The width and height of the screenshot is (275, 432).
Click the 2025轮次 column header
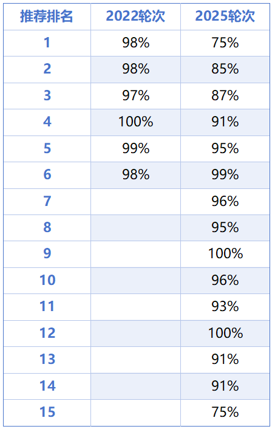coord(225,16)
